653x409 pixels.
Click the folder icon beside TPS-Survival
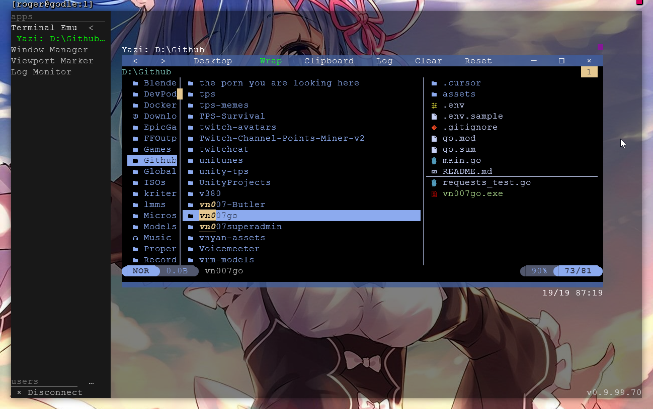click(191, 116)
